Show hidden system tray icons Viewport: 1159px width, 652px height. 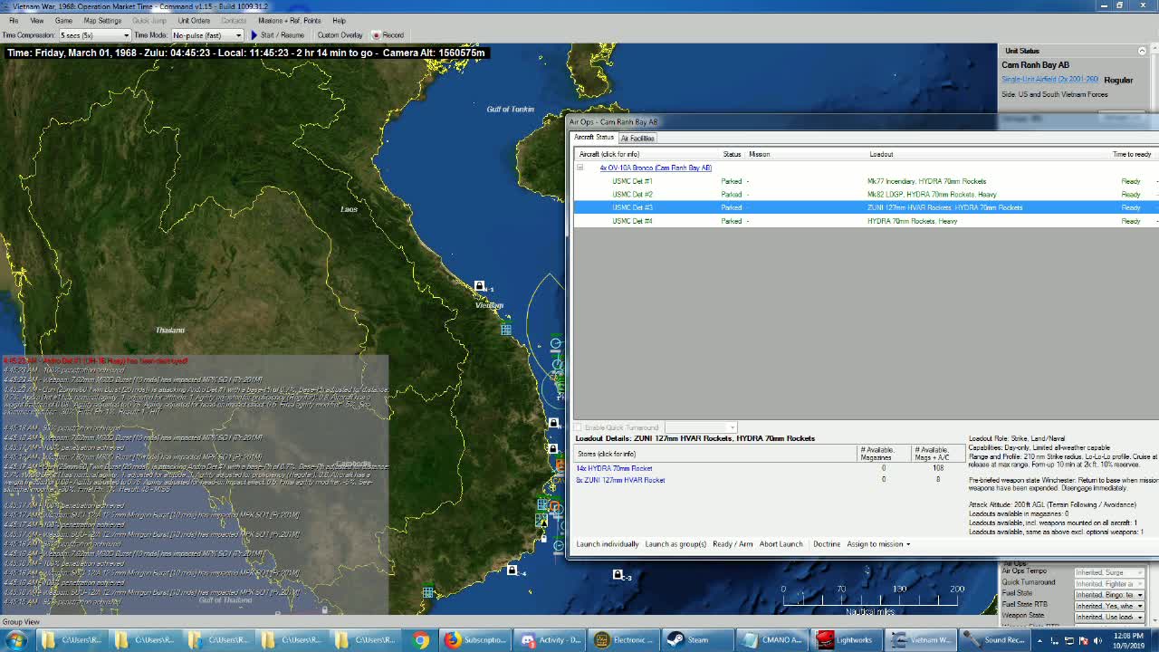pos(1039,640)
